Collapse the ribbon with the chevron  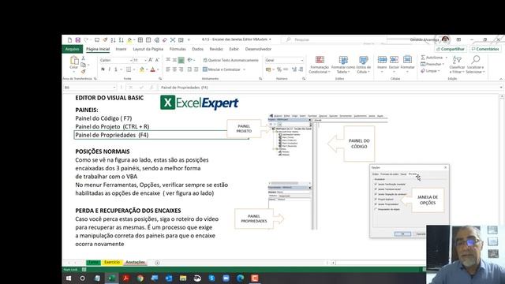(x=501, y=79)
